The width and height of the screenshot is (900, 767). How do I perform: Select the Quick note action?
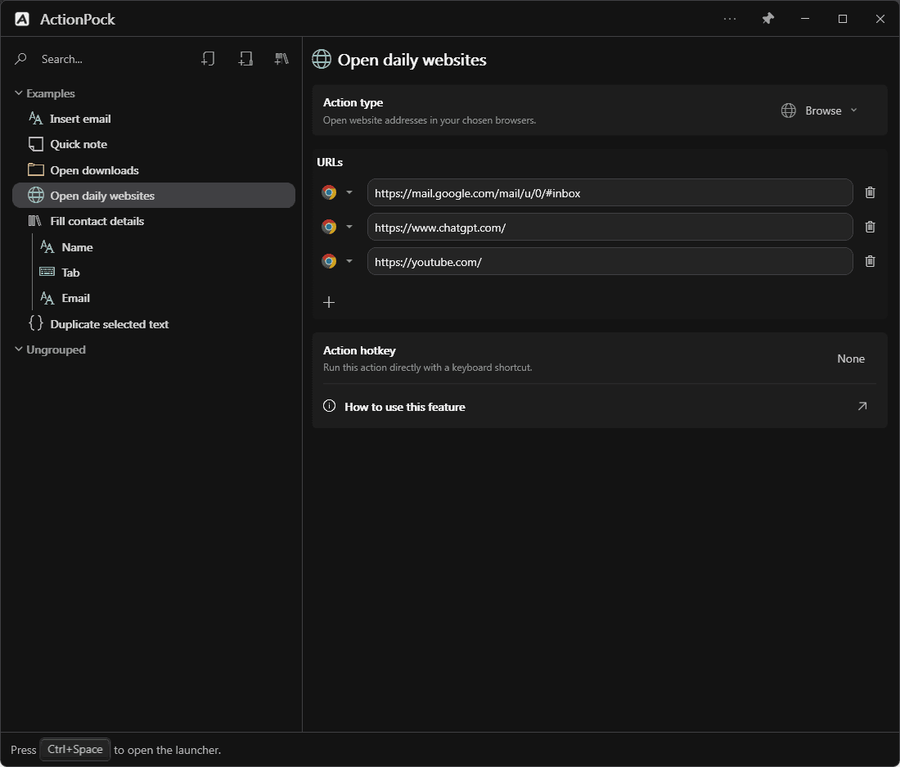click(154, 144)
